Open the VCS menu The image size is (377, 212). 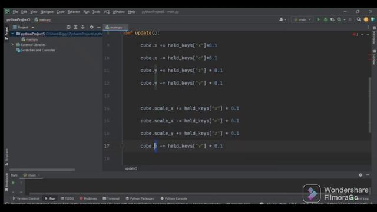[x=107, y=12]
